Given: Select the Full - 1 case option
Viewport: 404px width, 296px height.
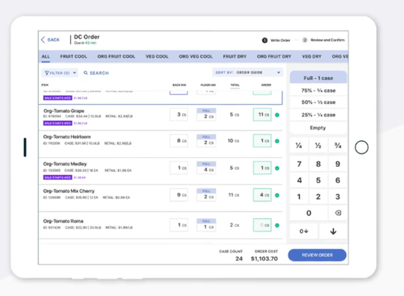Looking at the screenshot, I should click(x=318, y=78).
